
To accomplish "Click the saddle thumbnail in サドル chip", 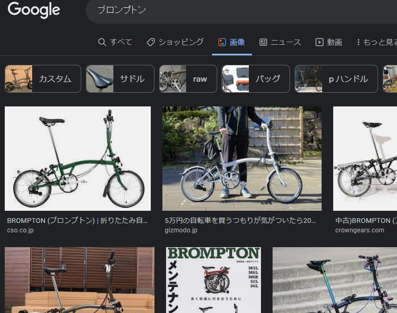I will coord(100,79).
